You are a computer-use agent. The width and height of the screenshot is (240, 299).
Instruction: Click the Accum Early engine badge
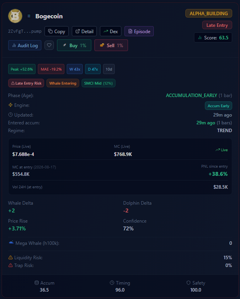click(x=218, y=106)
